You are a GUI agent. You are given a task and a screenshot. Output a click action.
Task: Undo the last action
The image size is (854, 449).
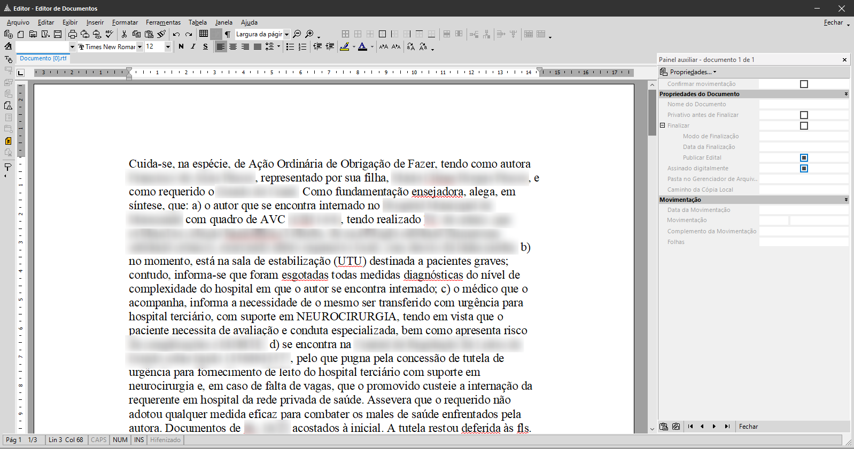176,34
